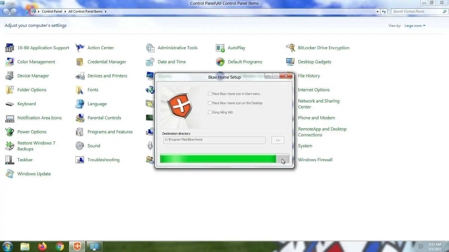The height and width of the screenshot is (252, 449).
Task: Open Internet Options
Action: [x=314, y=90]
